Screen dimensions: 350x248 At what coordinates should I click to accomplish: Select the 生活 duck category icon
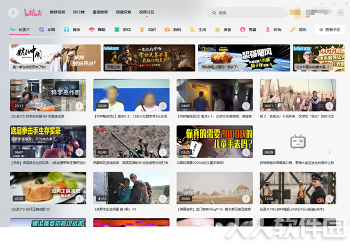[192, 30]
